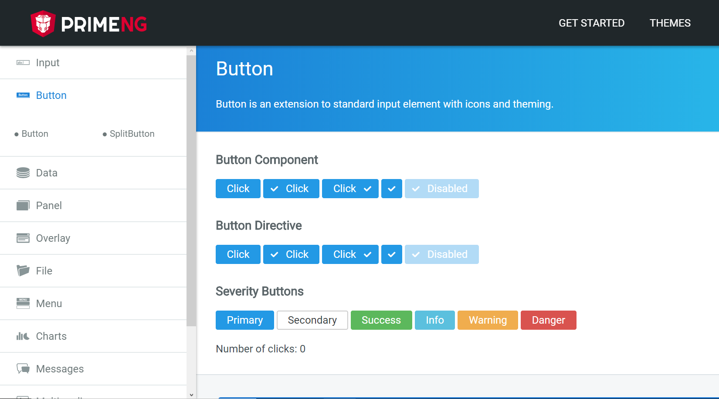Click the File folder icon

(23, 271)
